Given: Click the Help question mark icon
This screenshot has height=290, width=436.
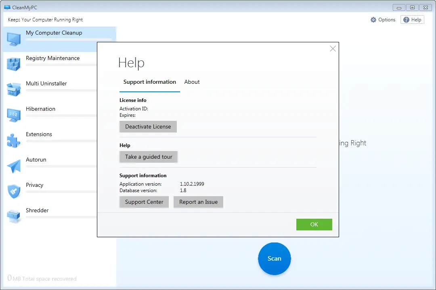Looking at the screenshot, I should point(406,20).
